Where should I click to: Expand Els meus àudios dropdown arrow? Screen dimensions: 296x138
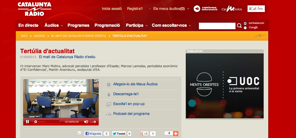188,9
